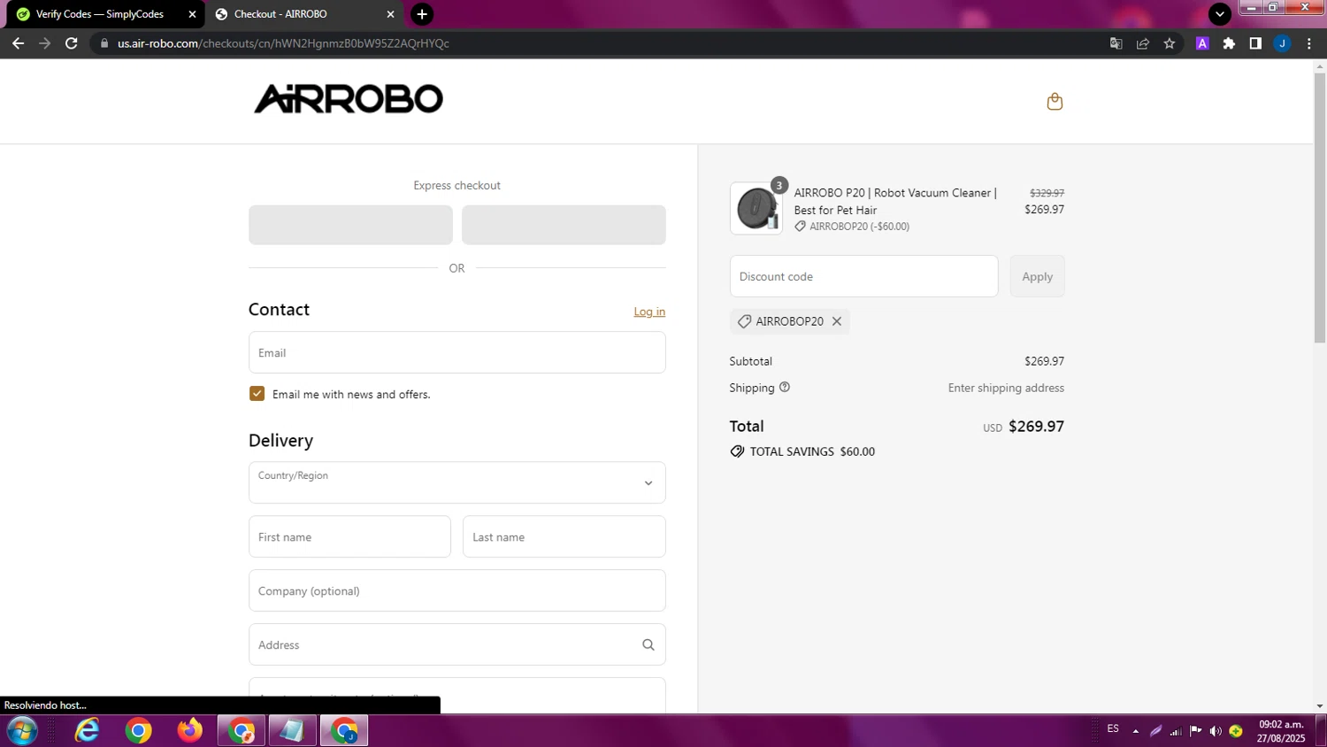Viewport: 1327px width, 747px height.
Task: Click the Last name field
Action: (x=564, y=536)
